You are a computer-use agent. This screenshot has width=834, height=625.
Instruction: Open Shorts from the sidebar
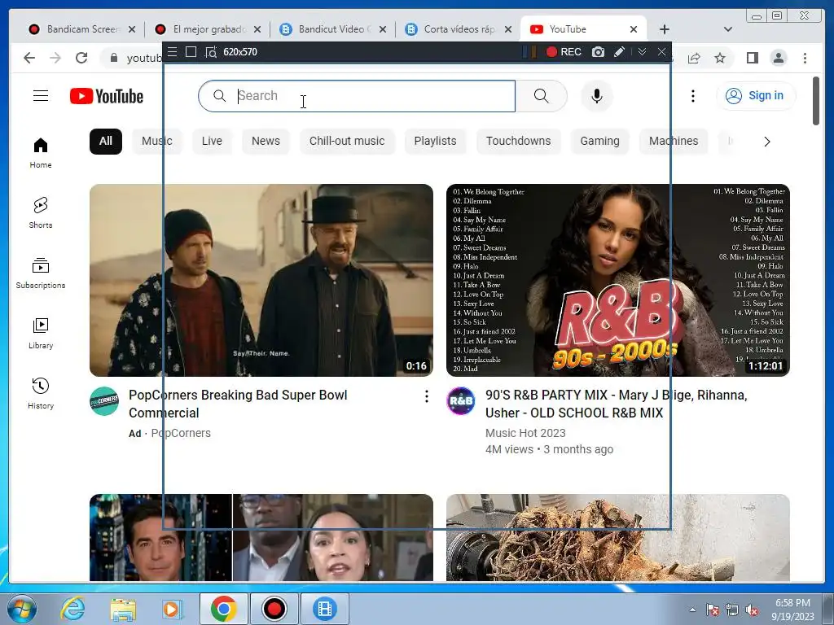click(41, 213)
